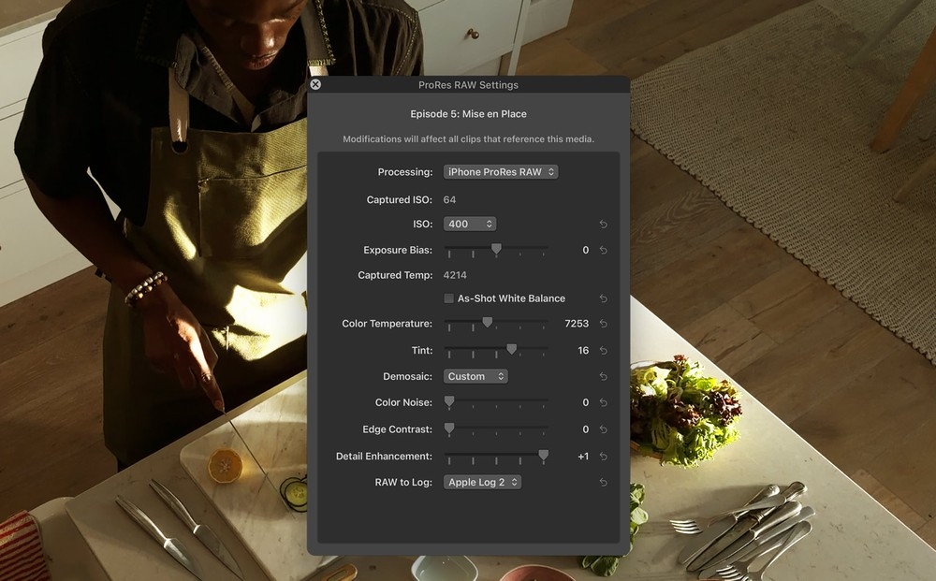Reset Edge Contrast using revert arrow

(603, 430)
